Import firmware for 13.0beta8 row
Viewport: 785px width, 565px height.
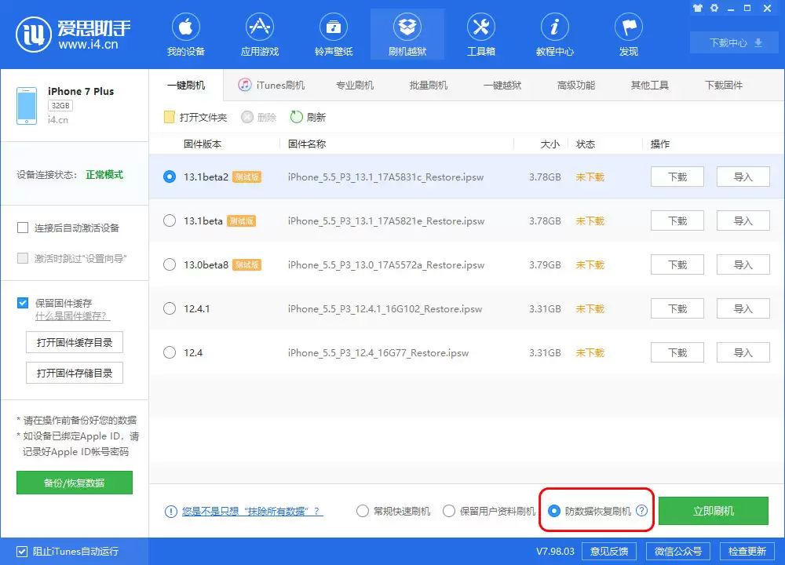click(x=743, y=264)
